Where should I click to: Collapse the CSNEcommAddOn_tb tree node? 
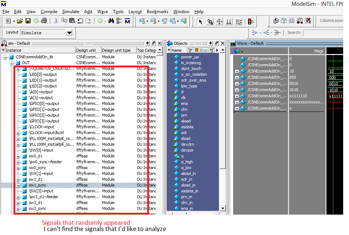[5, 57]
